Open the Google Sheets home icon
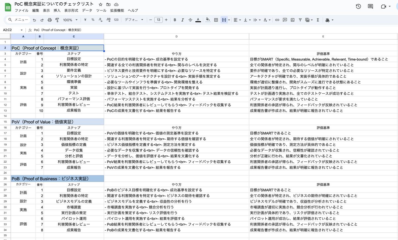 pos(8,7)
